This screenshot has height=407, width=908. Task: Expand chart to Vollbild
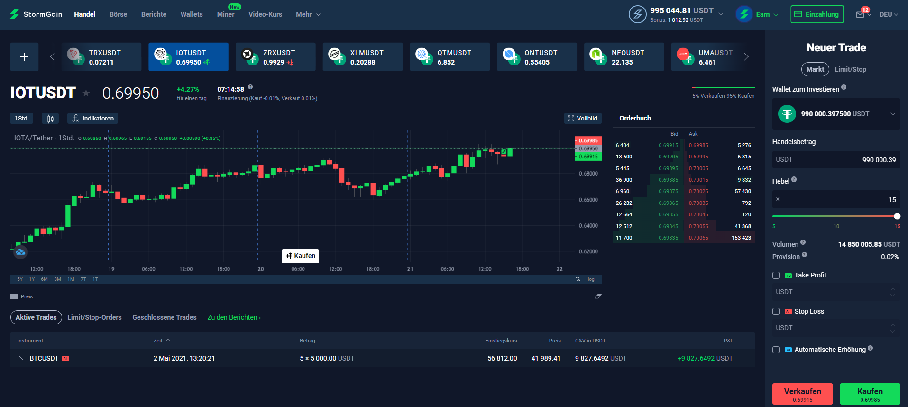click(x=583, y=119)
